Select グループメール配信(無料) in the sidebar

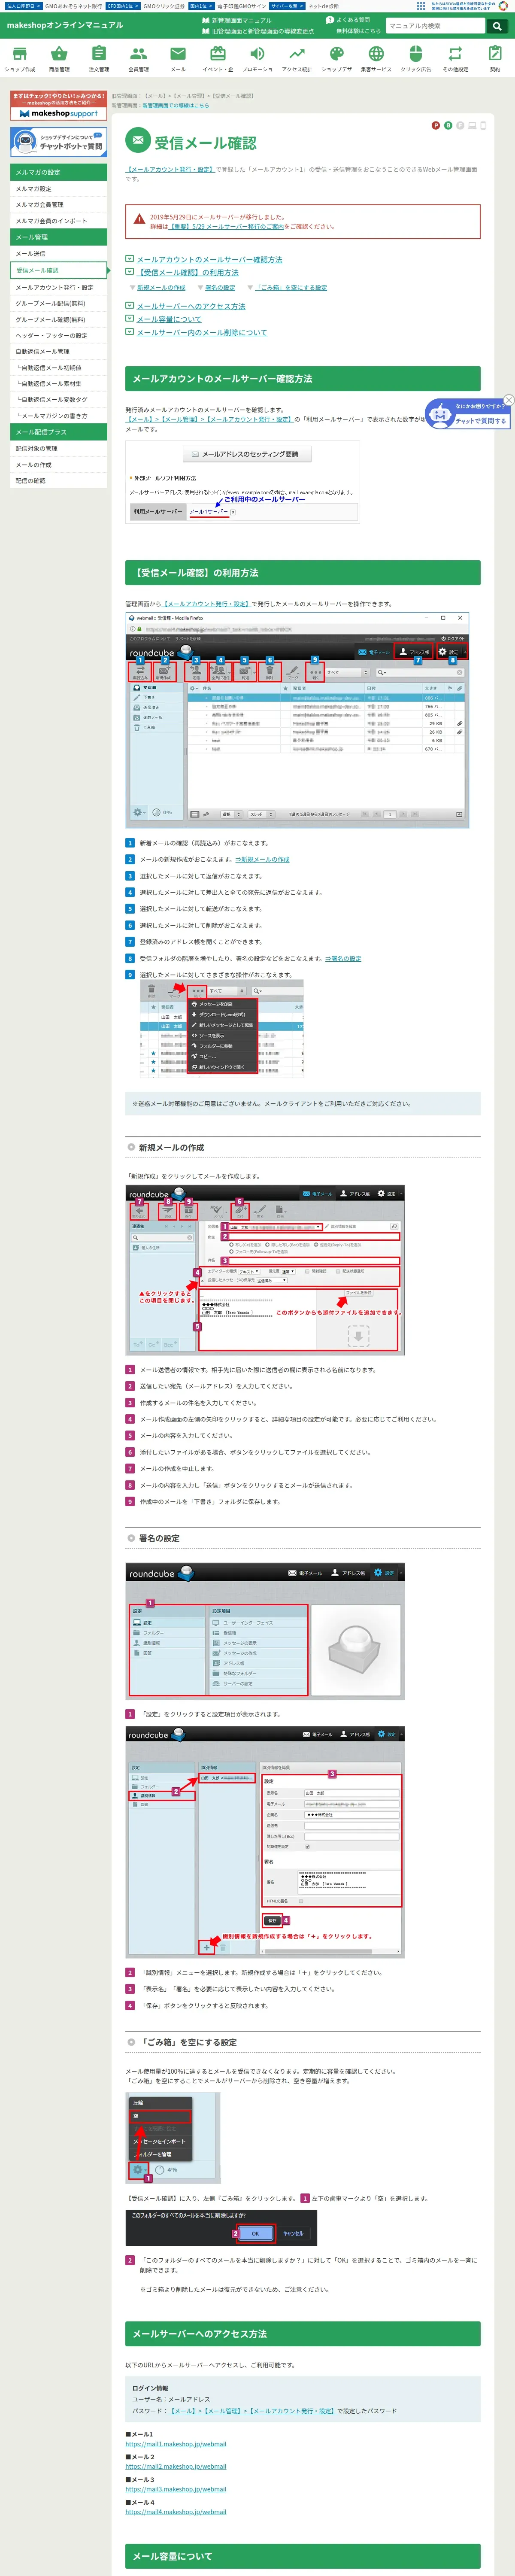click(58, 303)
